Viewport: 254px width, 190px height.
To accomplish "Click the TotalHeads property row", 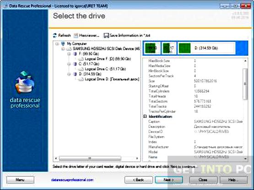I will [x=193, y=96].
